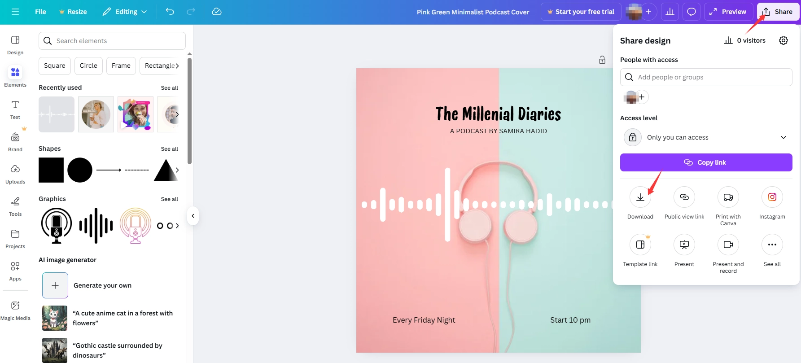Click the cloud save status icon

217,12
